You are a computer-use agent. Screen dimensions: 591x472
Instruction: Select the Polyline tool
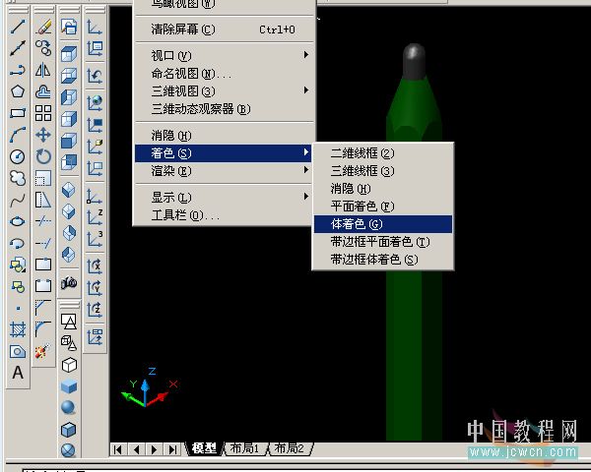18,70
